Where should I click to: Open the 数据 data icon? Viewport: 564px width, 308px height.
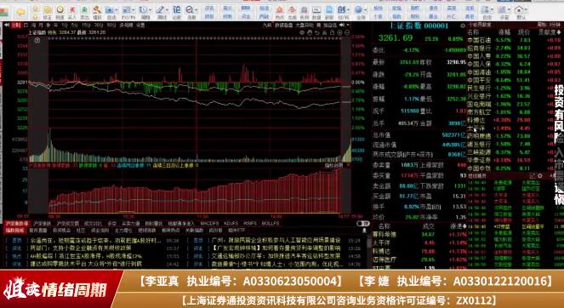316,12
